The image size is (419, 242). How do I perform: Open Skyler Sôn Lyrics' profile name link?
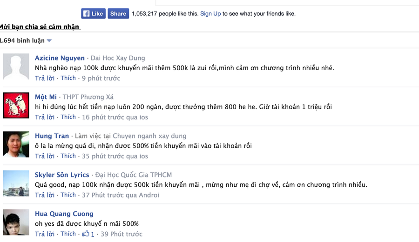pos(62,175)
